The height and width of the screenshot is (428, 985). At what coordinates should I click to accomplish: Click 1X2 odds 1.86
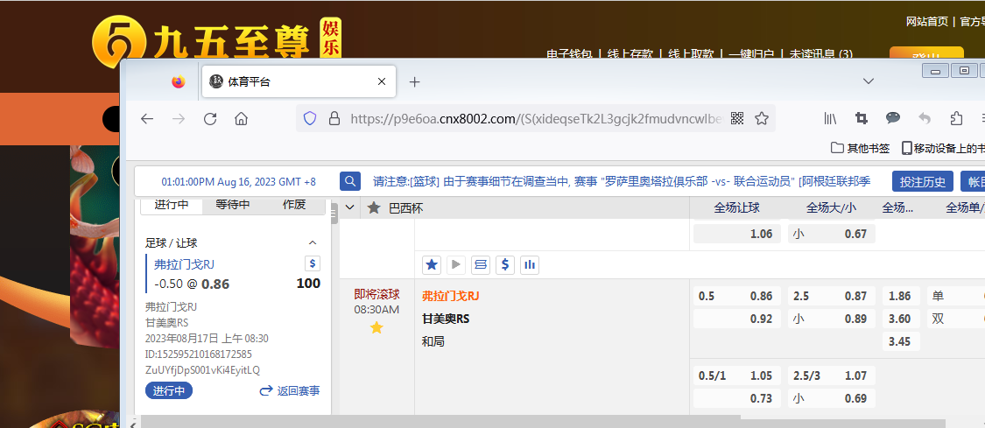[x=900, y=296]
